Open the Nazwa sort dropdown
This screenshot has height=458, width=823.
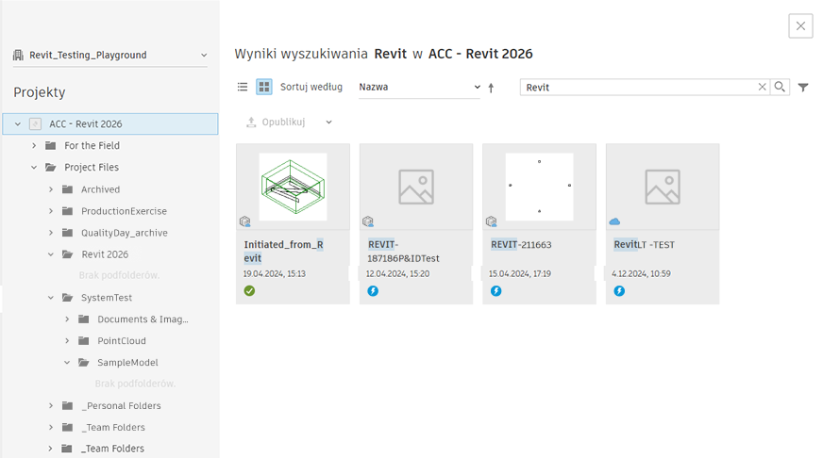420,87
